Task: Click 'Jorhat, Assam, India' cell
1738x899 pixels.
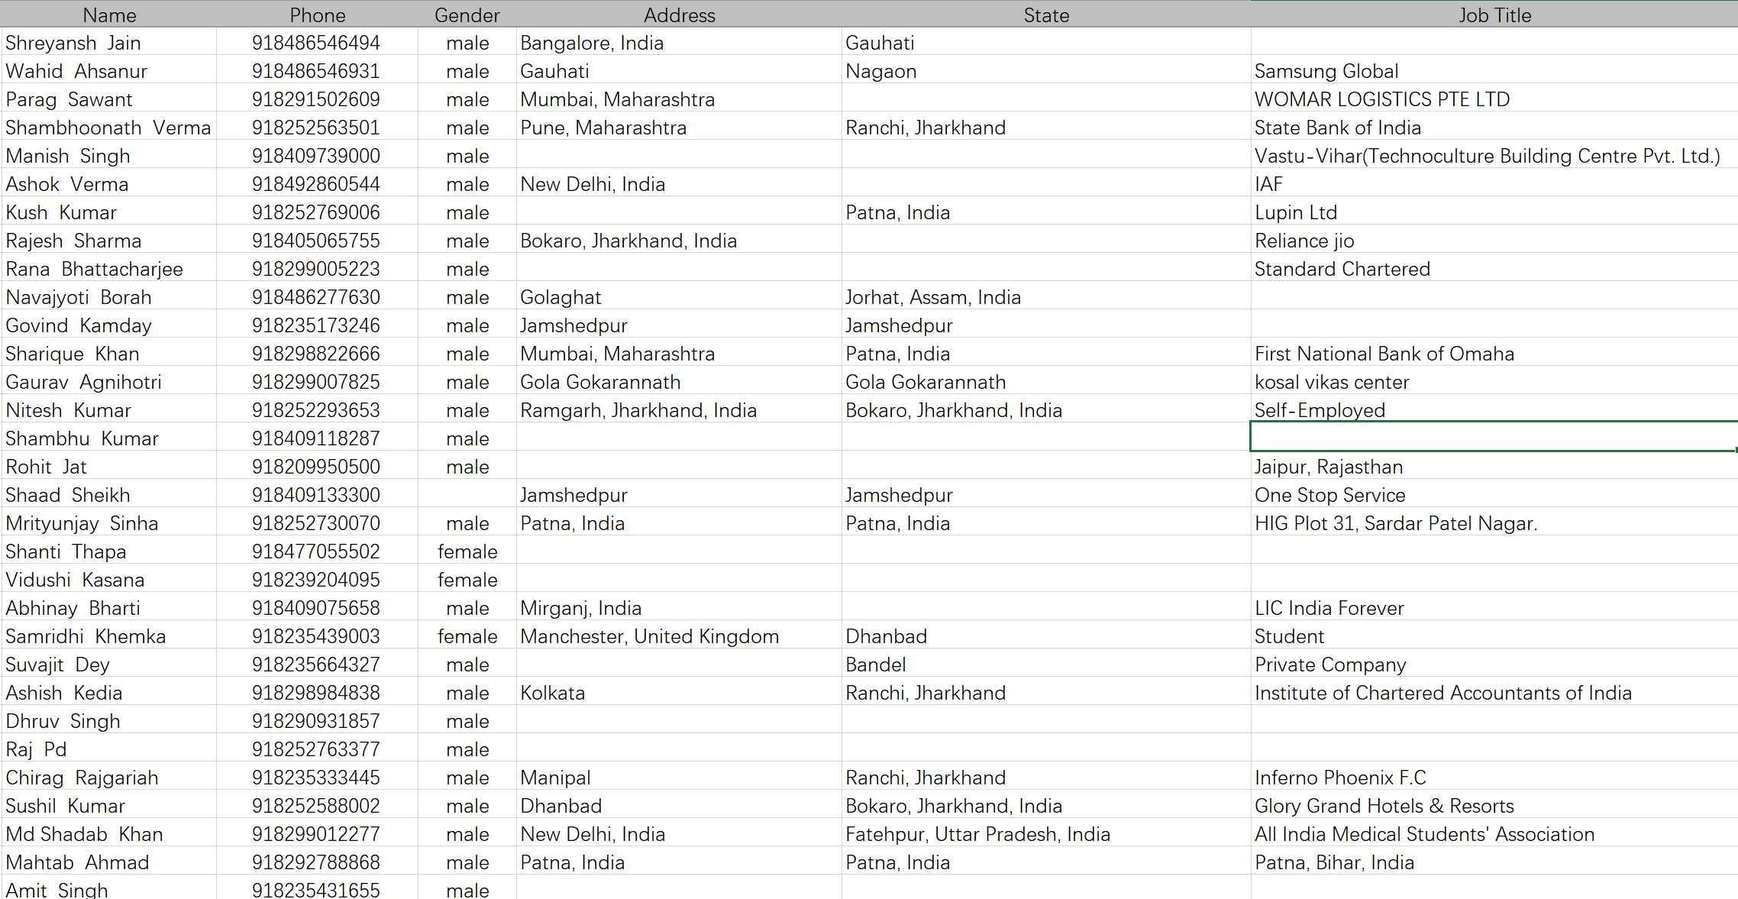Action: click(1046, 297)
